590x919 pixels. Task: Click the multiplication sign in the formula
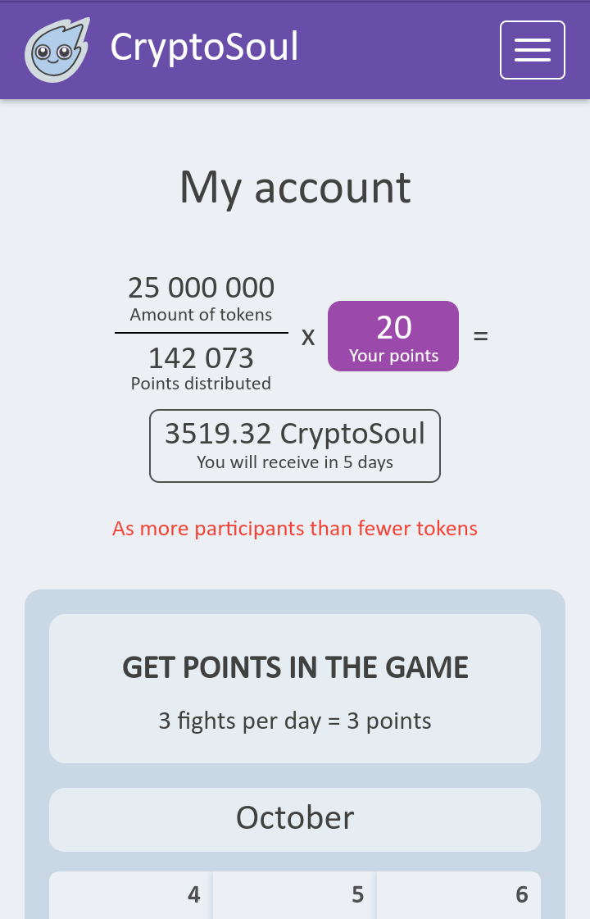[x=308, y=336]
